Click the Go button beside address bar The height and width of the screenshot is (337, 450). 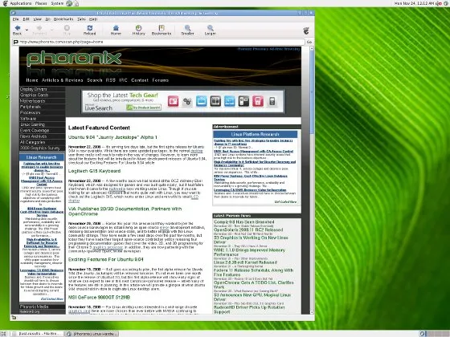[x=309, y=42]
